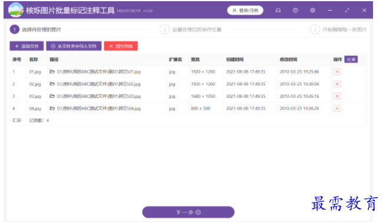Click the red 清空列表 clear list button
Image resolution: width=383 pixels, height=222 pixels.
(x=121, y=46)
